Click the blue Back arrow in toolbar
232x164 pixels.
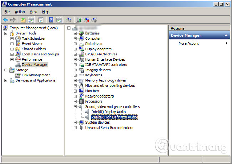click(x=6, y=20)
